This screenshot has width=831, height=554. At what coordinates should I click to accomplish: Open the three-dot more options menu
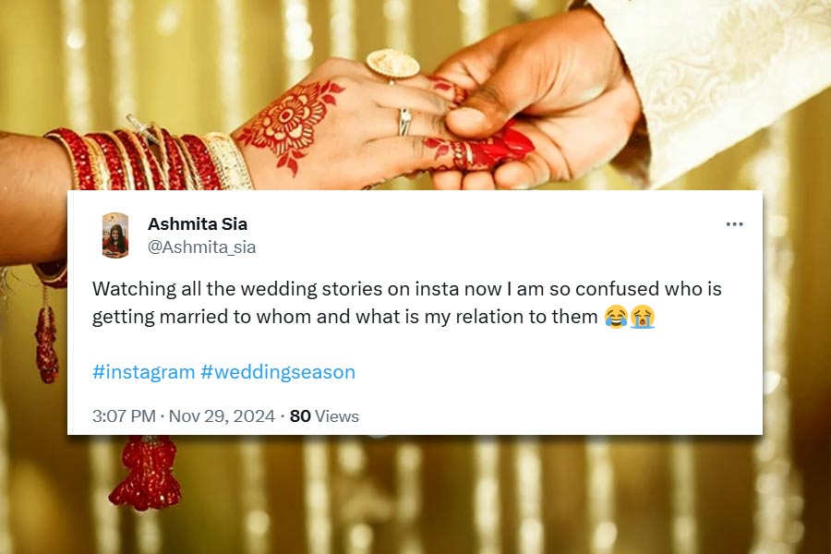click(x=734, y=224)
